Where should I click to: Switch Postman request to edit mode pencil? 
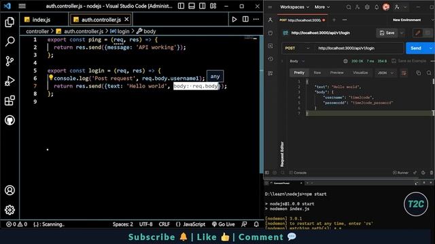coord(417,33)
